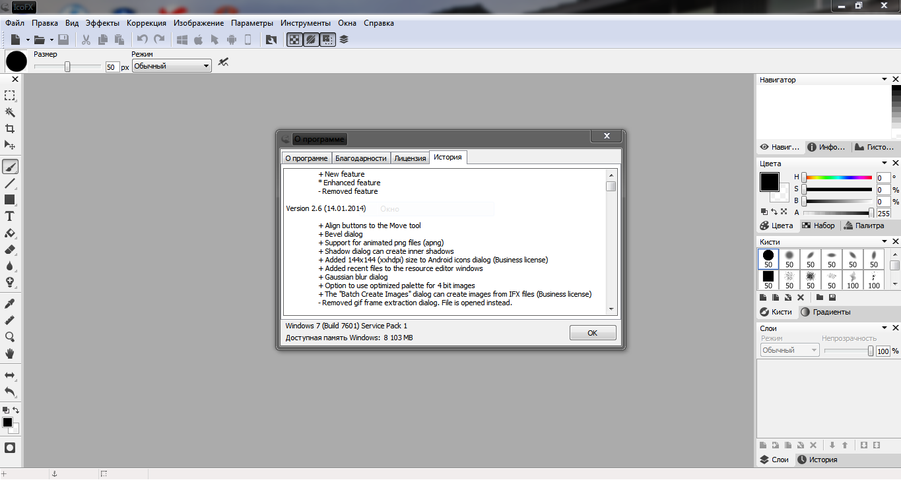
Task: Select the filled Rectangle shape tool
Action: (10, 200)
